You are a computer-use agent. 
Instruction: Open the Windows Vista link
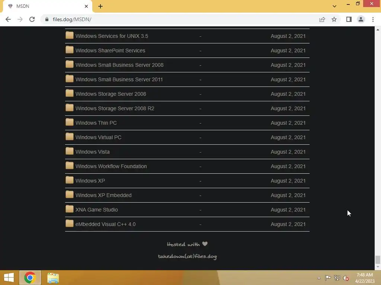[x=92, y=152]
